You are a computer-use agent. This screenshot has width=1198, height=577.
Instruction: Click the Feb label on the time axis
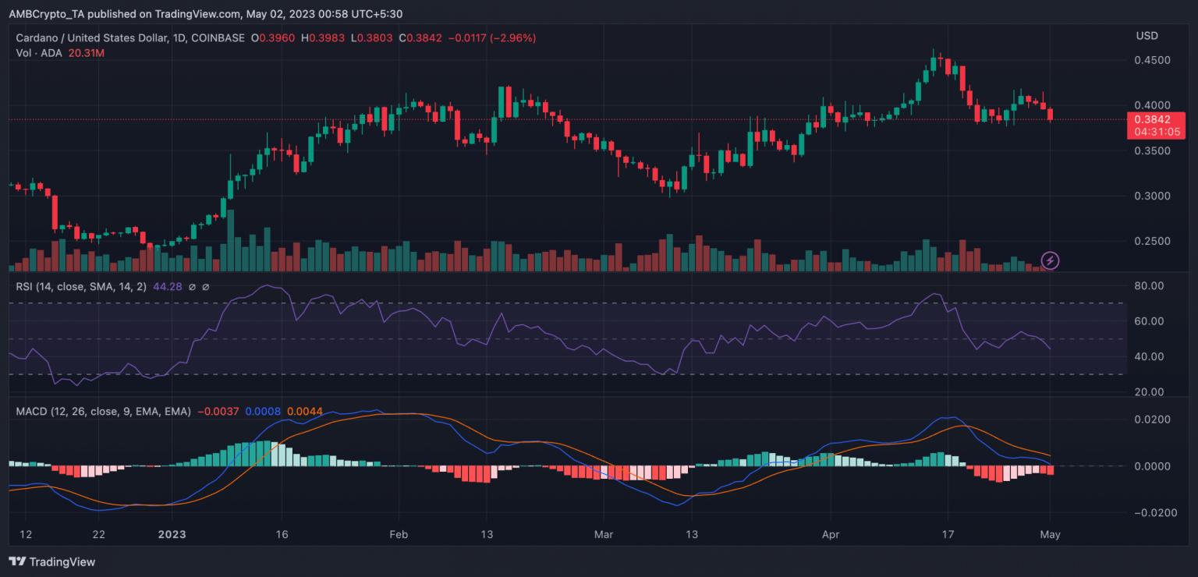coord(399,534)
